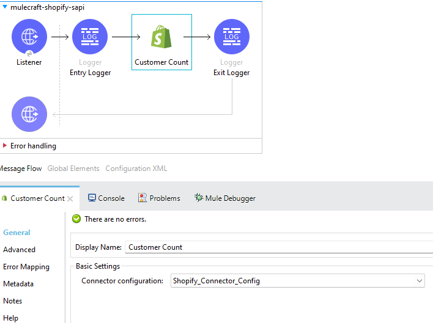Click the Exit Logger component icon
This screenshot has height=323, width=433.
[231, 37]
